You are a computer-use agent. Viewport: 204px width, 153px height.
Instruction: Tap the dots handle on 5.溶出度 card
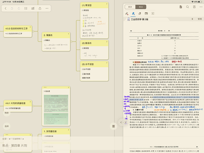coord(45,87)
